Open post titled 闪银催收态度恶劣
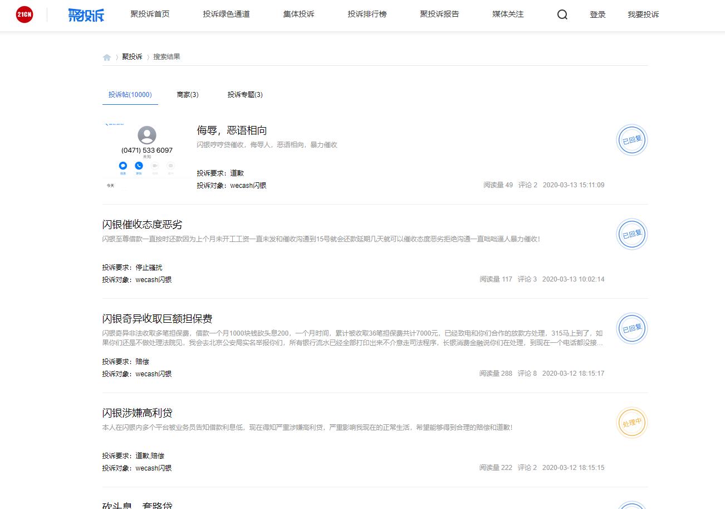The height and width of the screenshot is (509, 725). 142,225
